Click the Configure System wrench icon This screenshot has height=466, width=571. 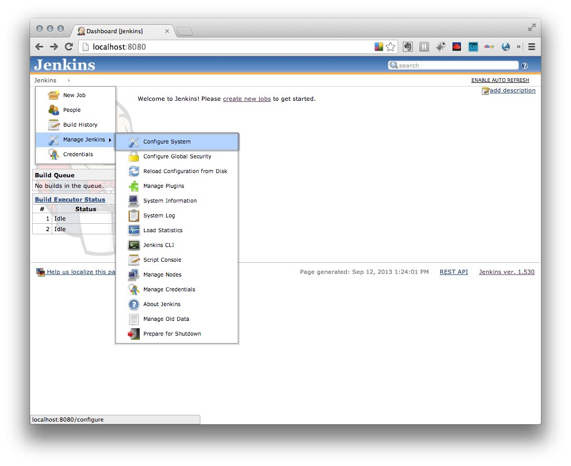133,142
